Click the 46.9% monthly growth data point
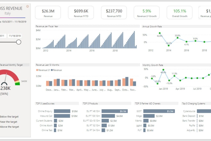The height and width of the screenshot is (141, 211). tap(163, 70)
